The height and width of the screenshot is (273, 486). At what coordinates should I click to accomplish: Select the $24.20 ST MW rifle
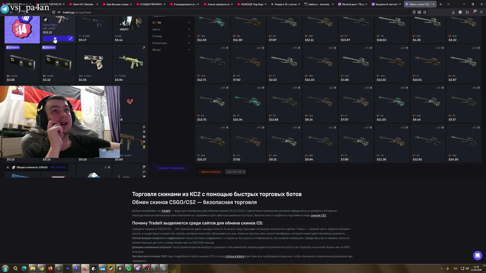point(464,143)
